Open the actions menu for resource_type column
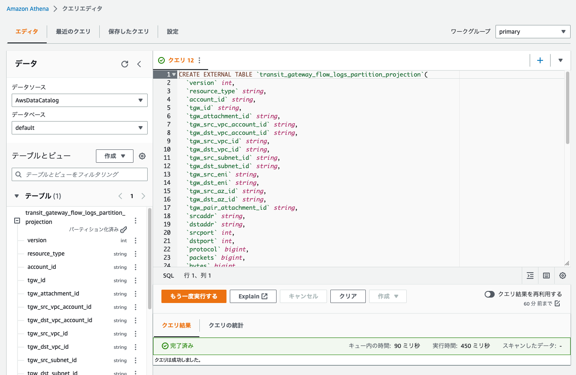The width and height of the screenshot is (576, 375). click(x=136, y=254)
